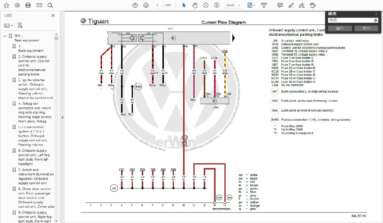383x223 pixels.
Task: Open the find magnifier in toolbar
Action: [50, 5]
